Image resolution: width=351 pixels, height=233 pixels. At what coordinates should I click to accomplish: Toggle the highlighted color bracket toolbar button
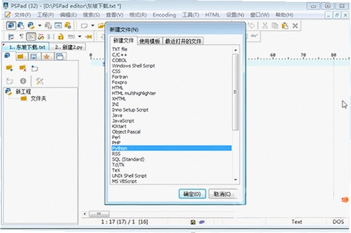click(x=31, y=37)
